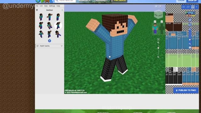Click the lightbulb icon above the 3D view
This screenshot has height=113, width=201.
pyautogui.click(x=156, y=6)
